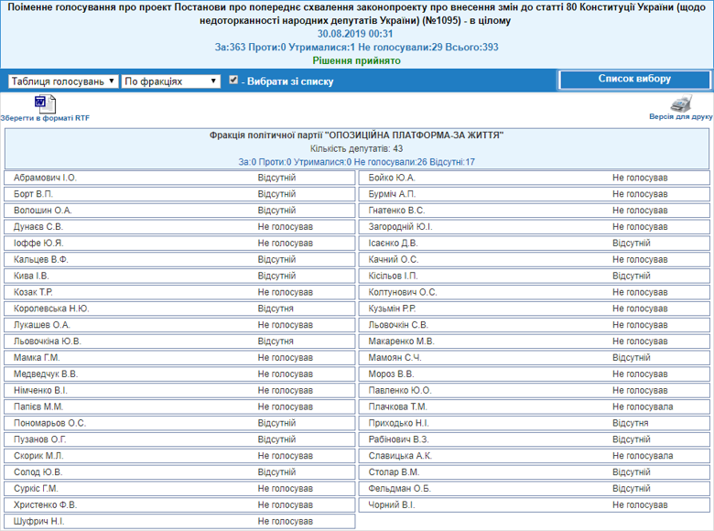This screenshot has height=531, width=714.
Task: Select deputy row 'Столар В.М.'
Action: (x=535, y=472)
